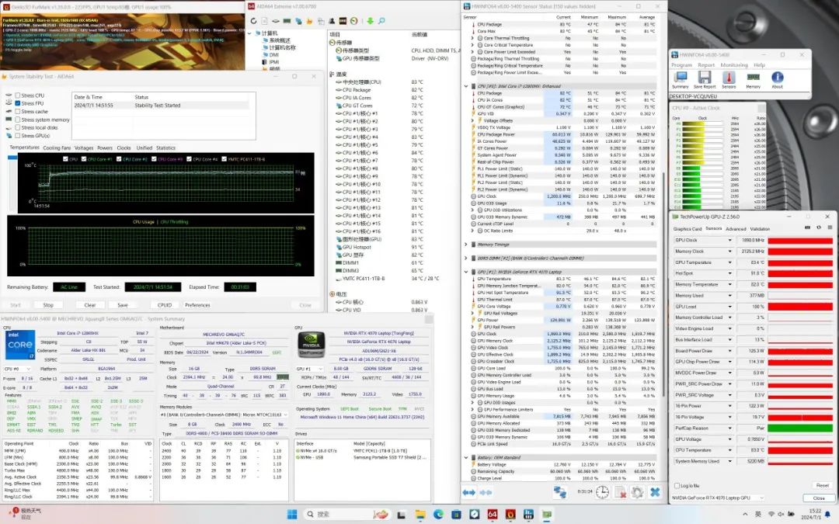Viewport: 839px width, 524px height.
Task: Close sensors with the blue X icon
Action: (655, 492)
